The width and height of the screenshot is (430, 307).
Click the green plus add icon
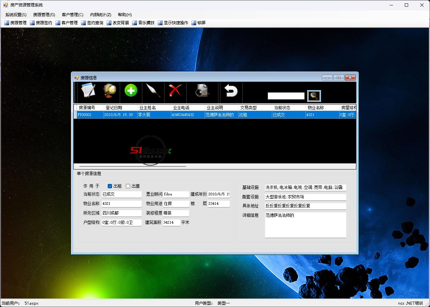[x=131, y=91]
